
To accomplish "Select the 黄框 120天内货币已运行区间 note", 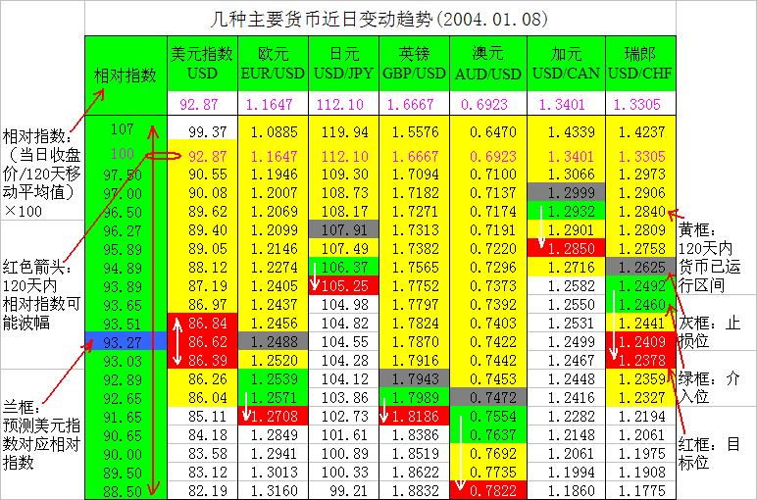I will 709,257.
